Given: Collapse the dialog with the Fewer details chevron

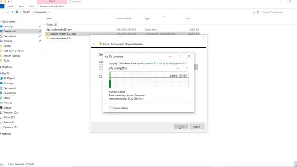Looking at the screenshot, I should click(x=110, y=108).
